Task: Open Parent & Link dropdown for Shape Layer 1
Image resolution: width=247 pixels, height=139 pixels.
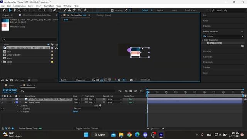Action: [x=115, y=102]
